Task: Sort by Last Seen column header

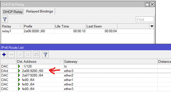Action: [102, 26]
